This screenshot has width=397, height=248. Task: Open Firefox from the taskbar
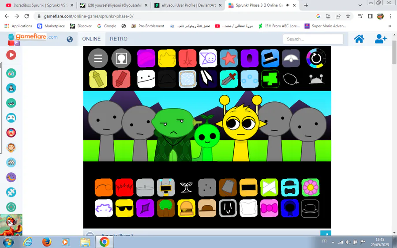coord(47,242)
